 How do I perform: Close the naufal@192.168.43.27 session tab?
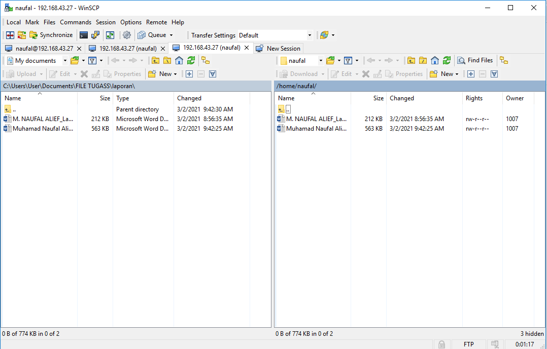79,49
